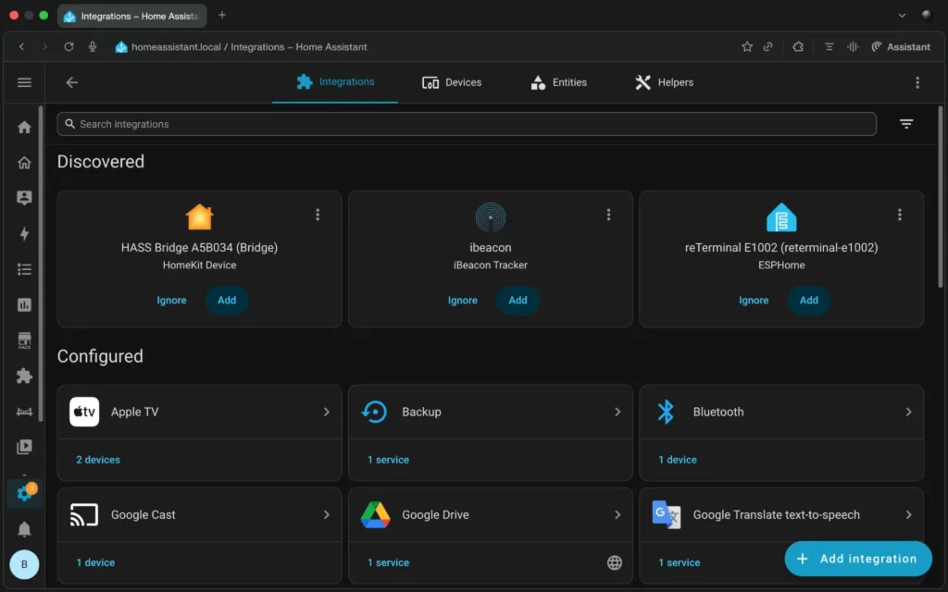This screenshot has height=592, width=948.
Task: Click the main page vertical scrollbar
Action: [x=941, y=197]
